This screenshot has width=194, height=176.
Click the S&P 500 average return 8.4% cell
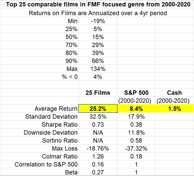click(x=136, y=109)
